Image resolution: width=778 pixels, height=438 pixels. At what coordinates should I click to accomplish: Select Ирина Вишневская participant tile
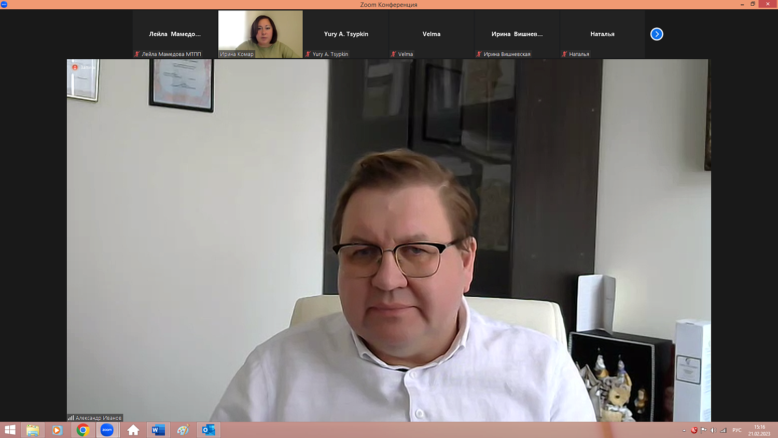tap(517, 34)
